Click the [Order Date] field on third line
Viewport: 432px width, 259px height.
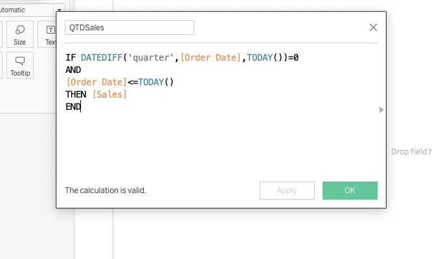(x=97, y=82)
